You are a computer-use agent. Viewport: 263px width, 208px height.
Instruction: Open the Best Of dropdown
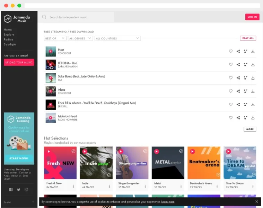(x=55, y=38)
